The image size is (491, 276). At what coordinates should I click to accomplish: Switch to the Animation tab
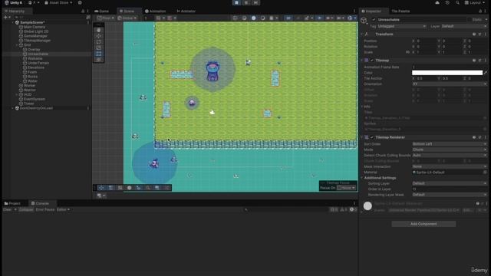click(x=155, y=11)
